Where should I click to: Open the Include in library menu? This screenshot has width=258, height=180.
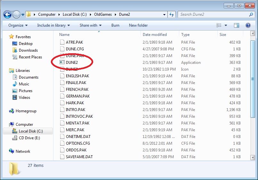tap(53, 25)
